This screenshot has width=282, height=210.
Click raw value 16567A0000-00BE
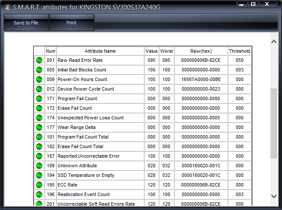point(201,79)
